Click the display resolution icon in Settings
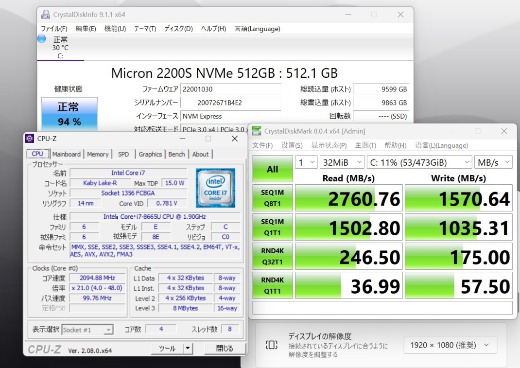 [x=271, y=345]
